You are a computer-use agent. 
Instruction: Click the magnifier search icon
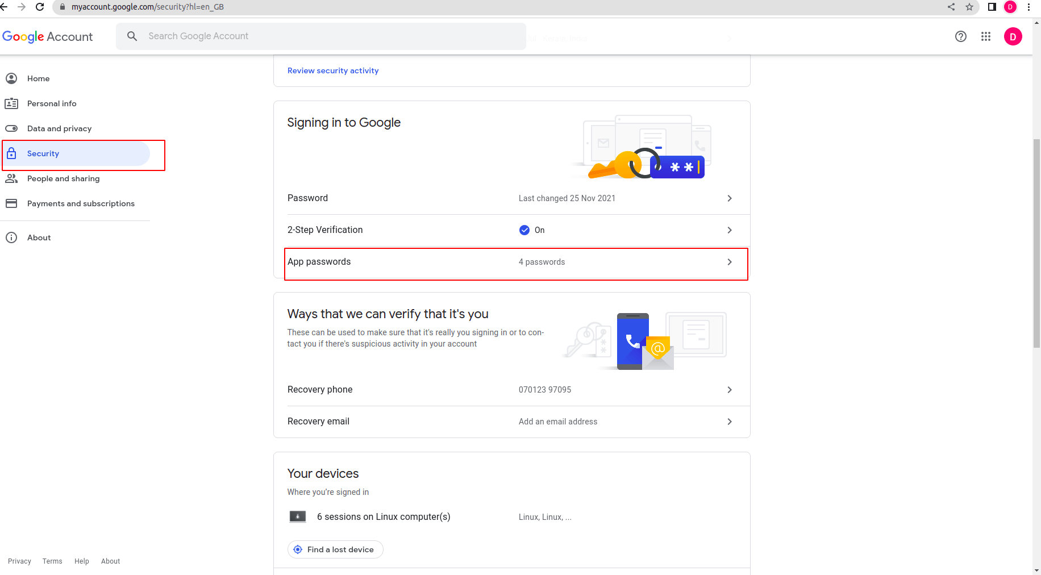click(132, 36)
